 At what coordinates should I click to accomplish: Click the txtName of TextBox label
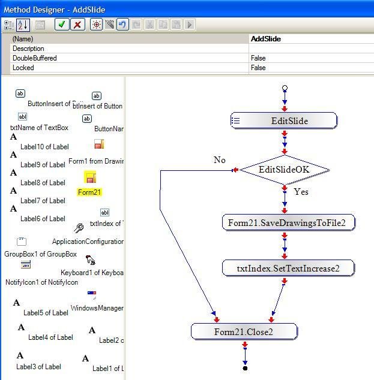39,128
